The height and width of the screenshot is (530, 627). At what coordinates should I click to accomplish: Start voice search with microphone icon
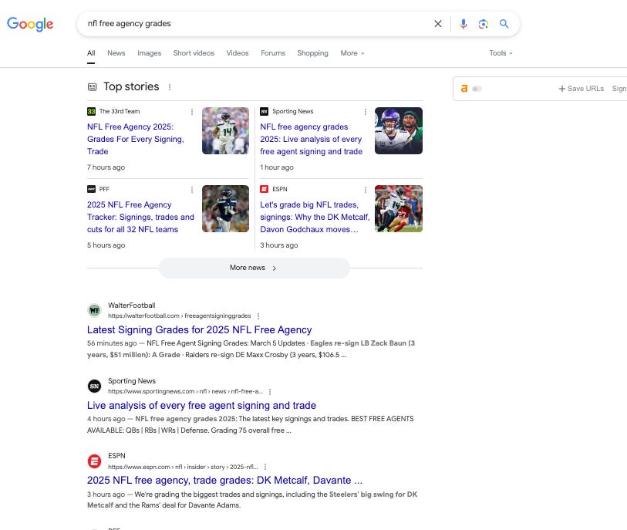click(x=463, y=24)
